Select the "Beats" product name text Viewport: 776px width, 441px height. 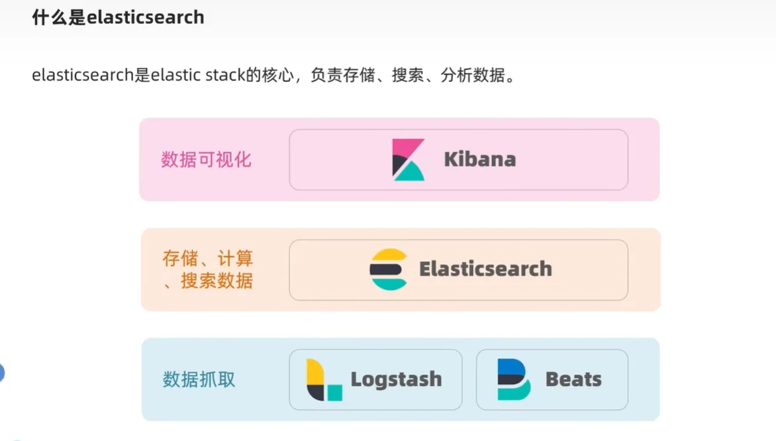[x=573, y=380]
